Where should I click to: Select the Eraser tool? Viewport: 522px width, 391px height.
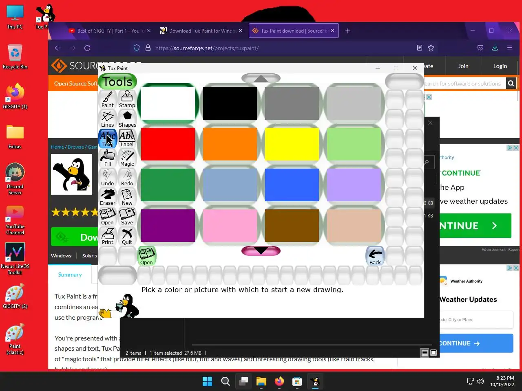[108, 198]
